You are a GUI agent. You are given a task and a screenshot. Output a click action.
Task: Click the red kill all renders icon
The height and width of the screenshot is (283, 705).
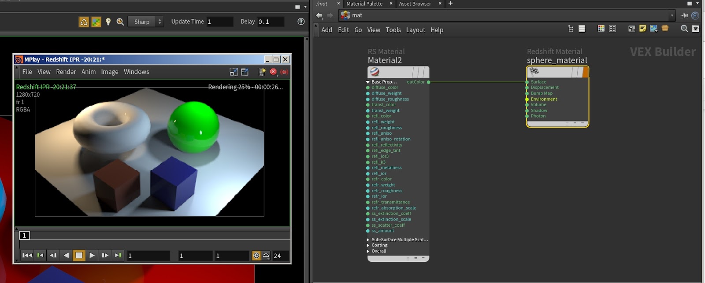coord(284,72)
